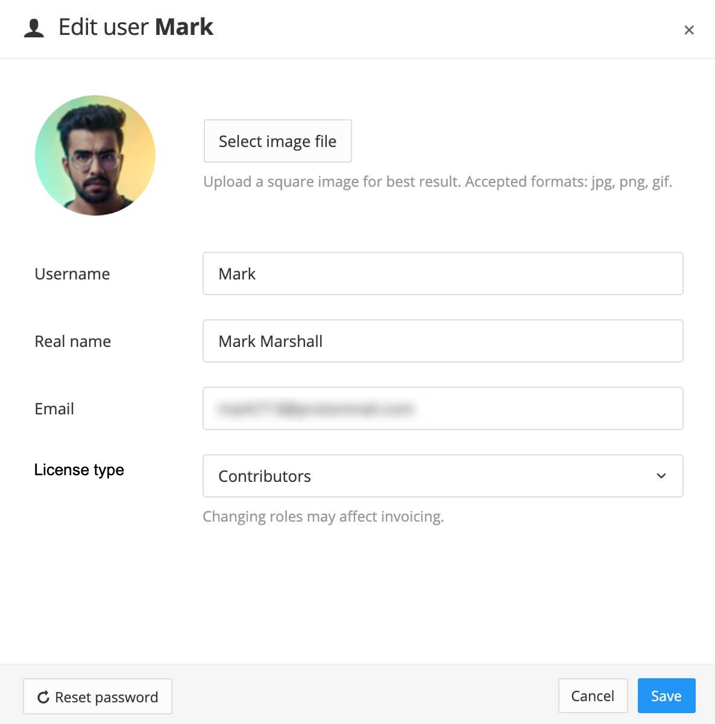Focus the Username input field

pos(443,273)
